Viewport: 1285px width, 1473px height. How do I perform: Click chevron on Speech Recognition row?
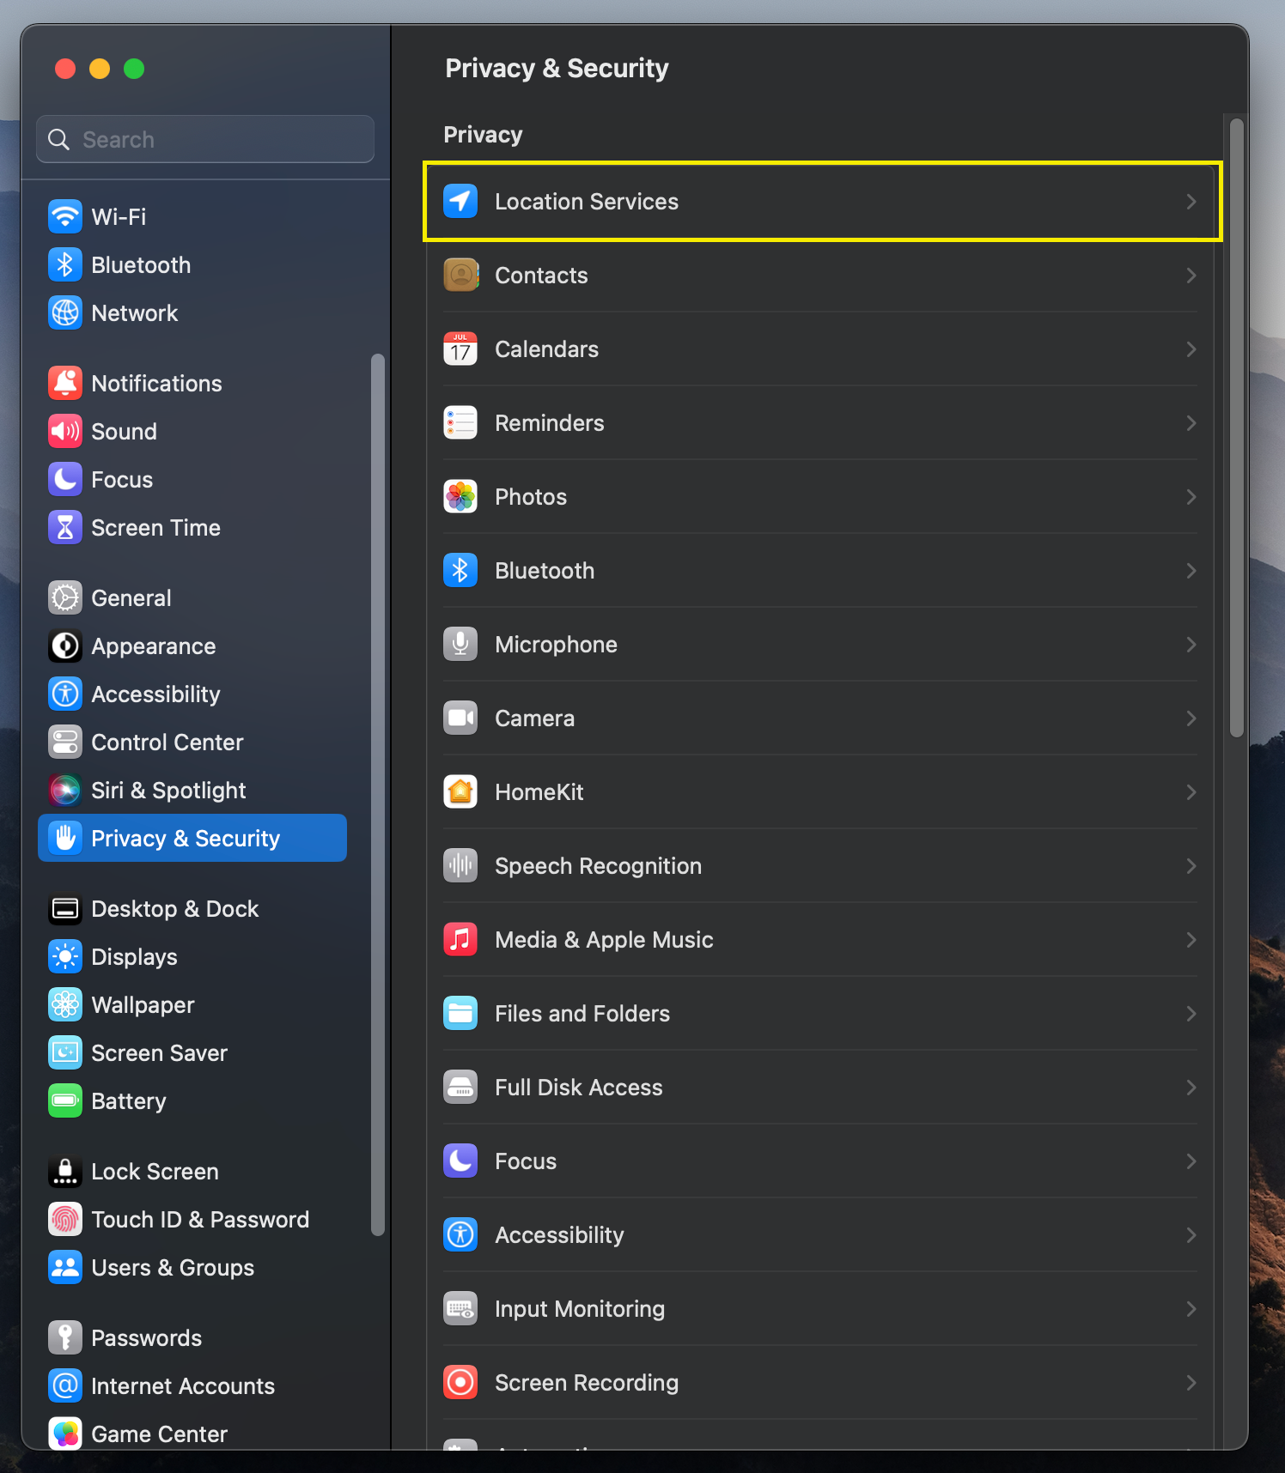(x=1191, y=865)
